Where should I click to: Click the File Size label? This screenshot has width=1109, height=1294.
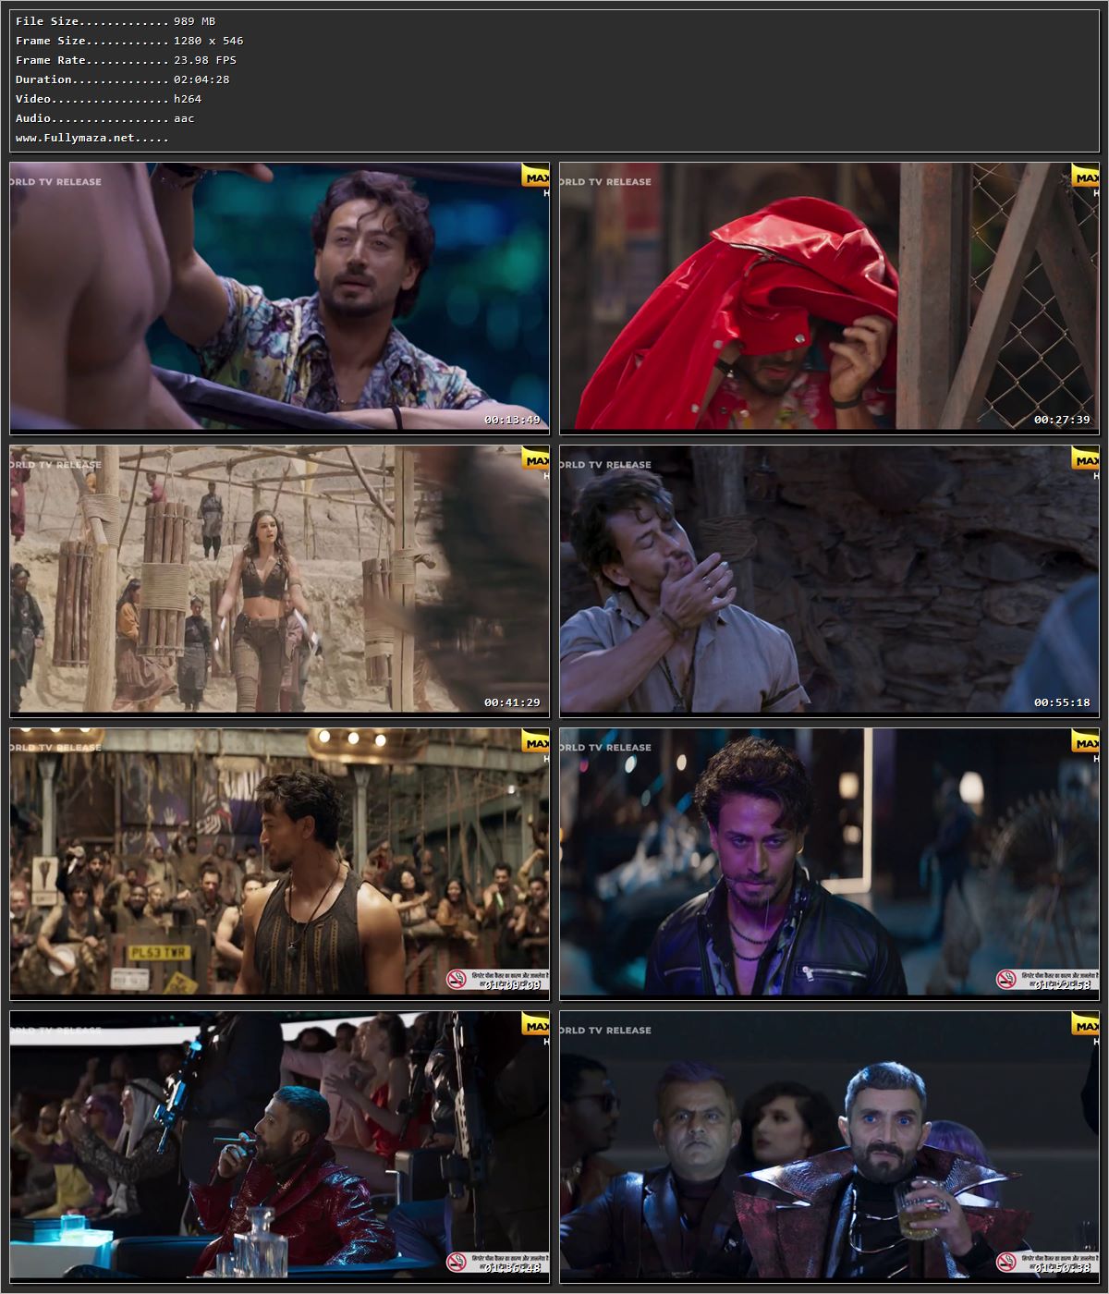click(x=47, y=21)
